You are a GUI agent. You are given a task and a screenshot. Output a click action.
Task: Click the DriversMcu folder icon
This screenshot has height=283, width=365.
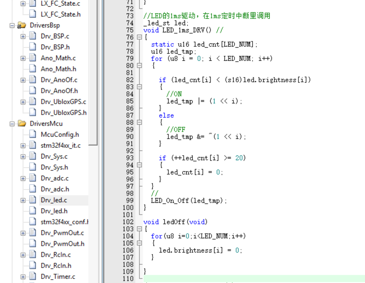click(x=21, y=123)
